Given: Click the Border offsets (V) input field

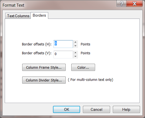Looking at the screenshot, I should (63, 55).
